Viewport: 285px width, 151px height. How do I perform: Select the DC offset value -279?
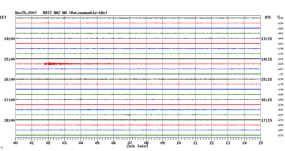(x=280, y=120)
